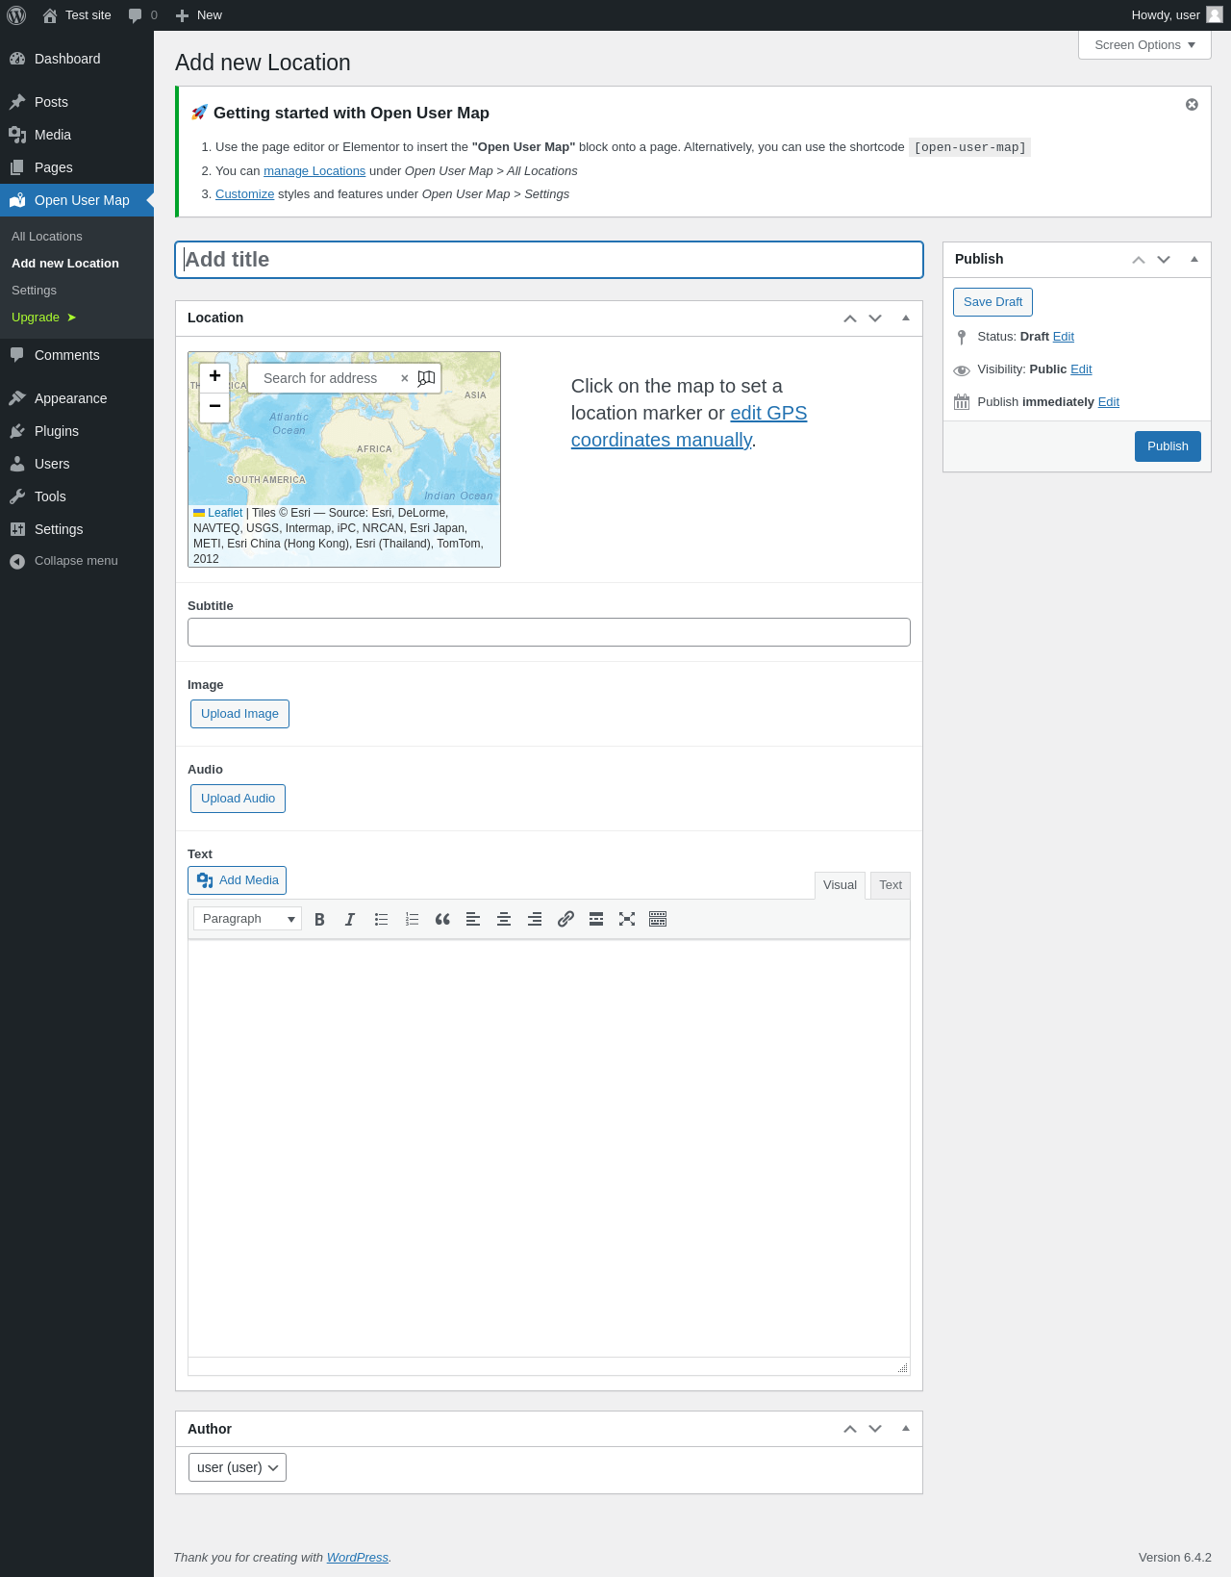Toggle the toolbar with keyboard icon

(658, 920)
